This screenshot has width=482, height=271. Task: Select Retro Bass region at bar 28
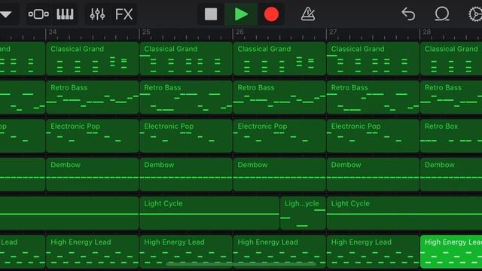tap(451, 97)
